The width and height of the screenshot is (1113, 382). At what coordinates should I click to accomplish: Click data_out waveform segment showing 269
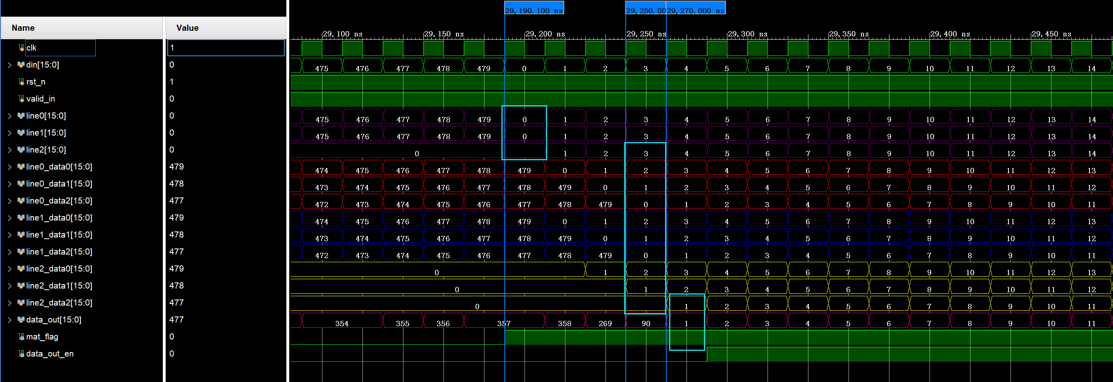pos(606,321)
